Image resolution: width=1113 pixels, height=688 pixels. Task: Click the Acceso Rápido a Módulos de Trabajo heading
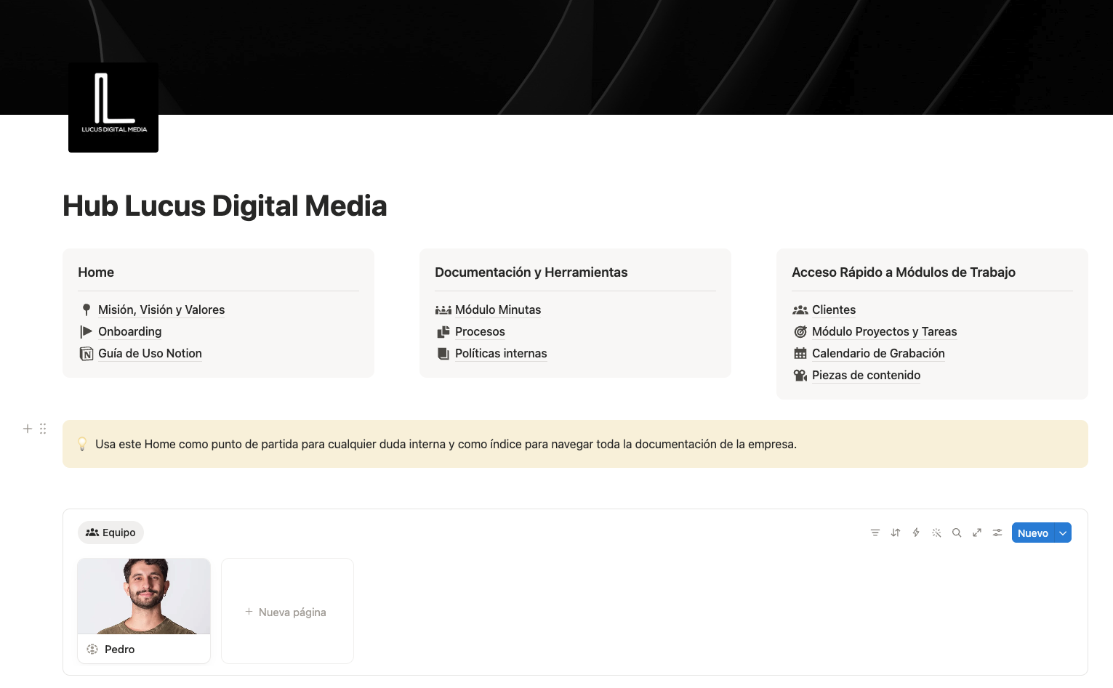[904, 272]
